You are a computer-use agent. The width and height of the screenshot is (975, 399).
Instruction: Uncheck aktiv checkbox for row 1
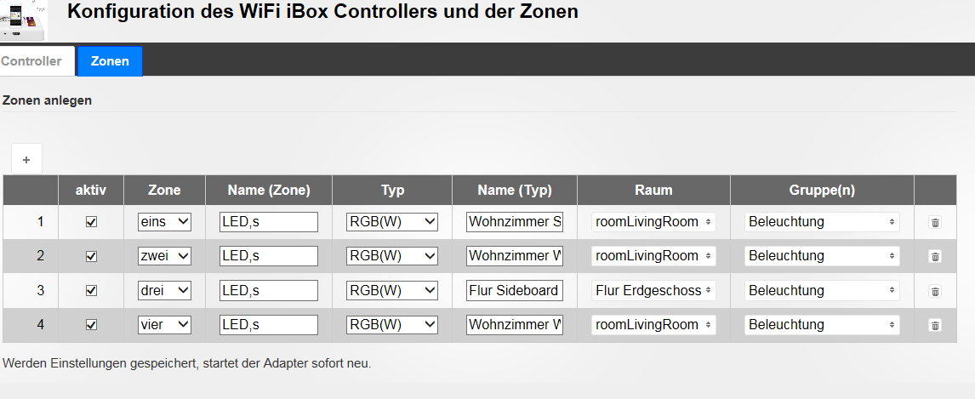pyautogui.click(x=92, y=222)
